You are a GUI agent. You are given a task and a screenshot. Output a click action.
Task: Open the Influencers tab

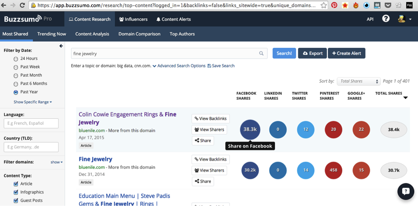(x=133, y=19)
